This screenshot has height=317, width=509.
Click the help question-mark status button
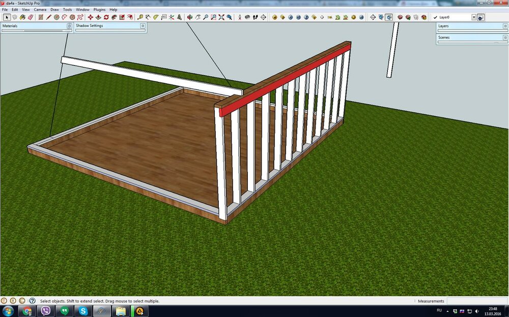tap(32, 301)
